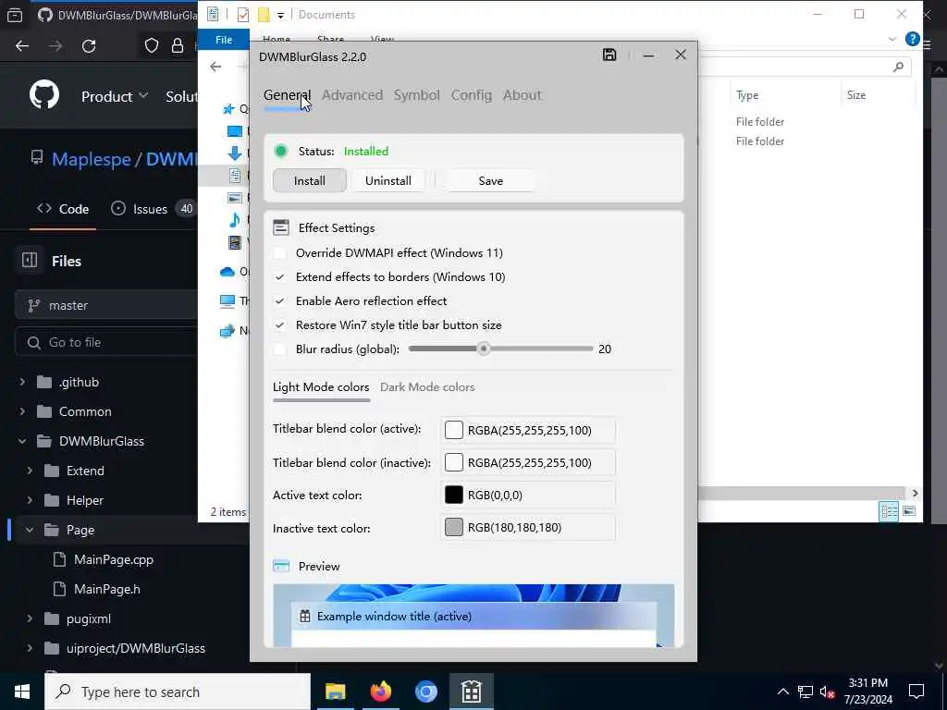
Task: Open the General tab
Action: pyautogui.click(x=287, y=95)
